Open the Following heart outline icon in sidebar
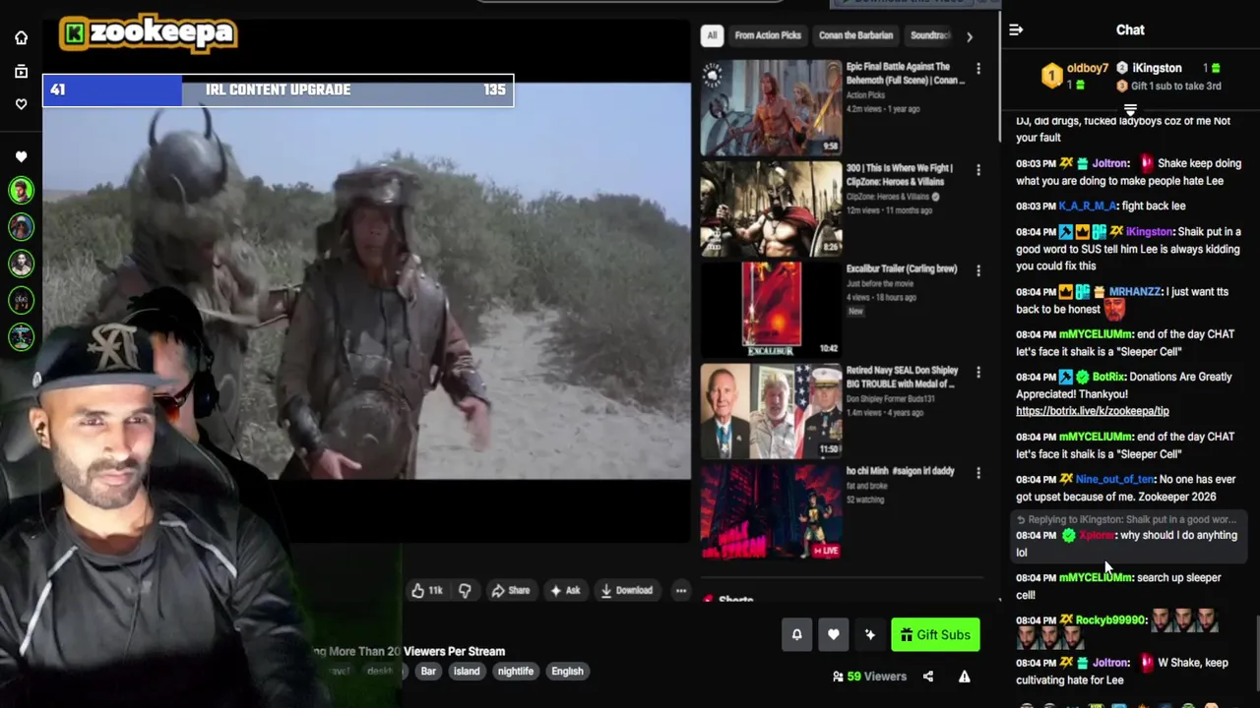1260x708 pixels. pyautogui.click(x=21, y=104)
